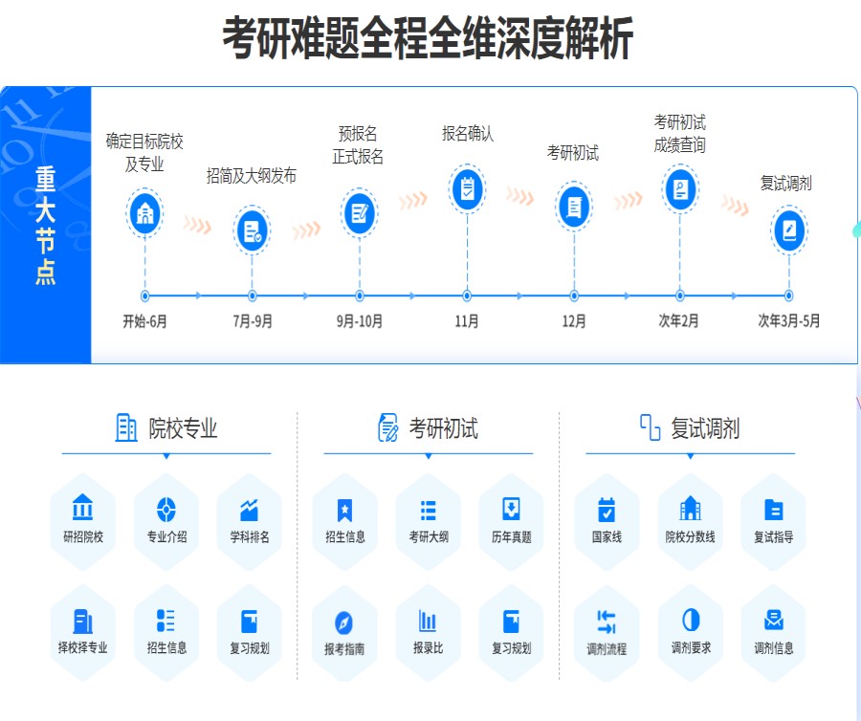Open the 学科排名 icon
861x721 pixels.
(249, 513)
